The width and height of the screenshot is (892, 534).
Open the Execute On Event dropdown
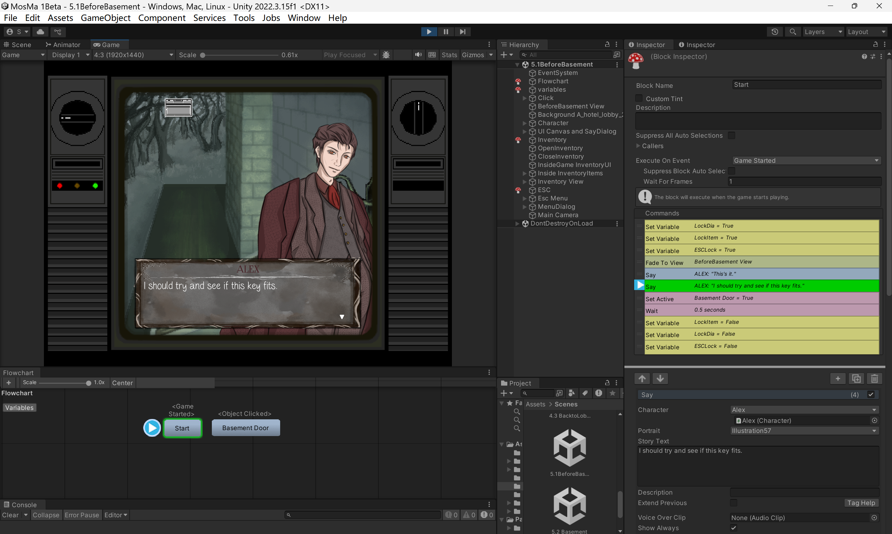click(x=806, y=160)
